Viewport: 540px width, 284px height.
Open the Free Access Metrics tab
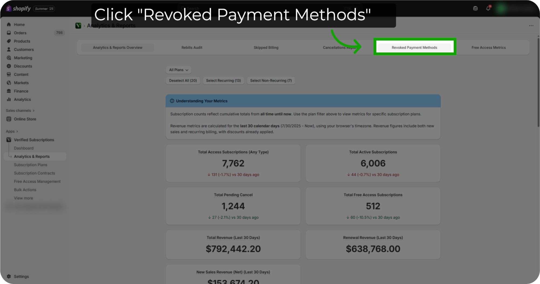(x=488, y=48)
